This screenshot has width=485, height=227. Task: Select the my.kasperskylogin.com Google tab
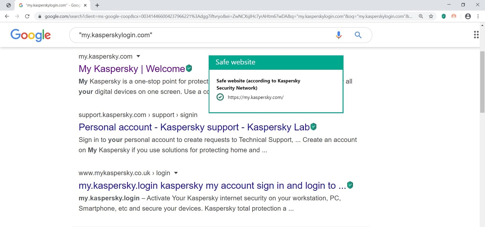click(x=53, y=5)
